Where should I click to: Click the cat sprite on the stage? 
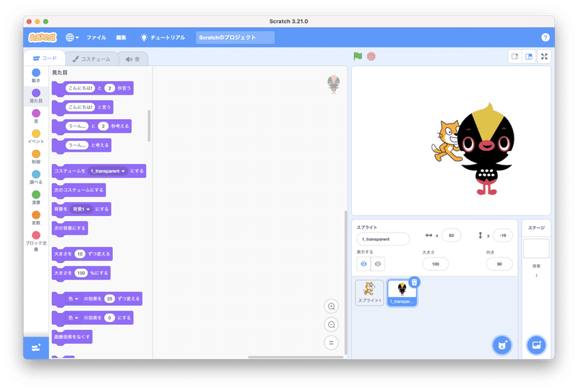pos(445,141)
